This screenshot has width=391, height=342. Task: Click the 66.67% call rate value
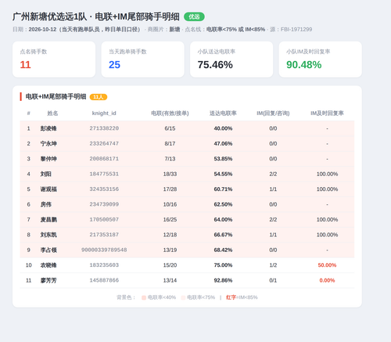point(223,235)
